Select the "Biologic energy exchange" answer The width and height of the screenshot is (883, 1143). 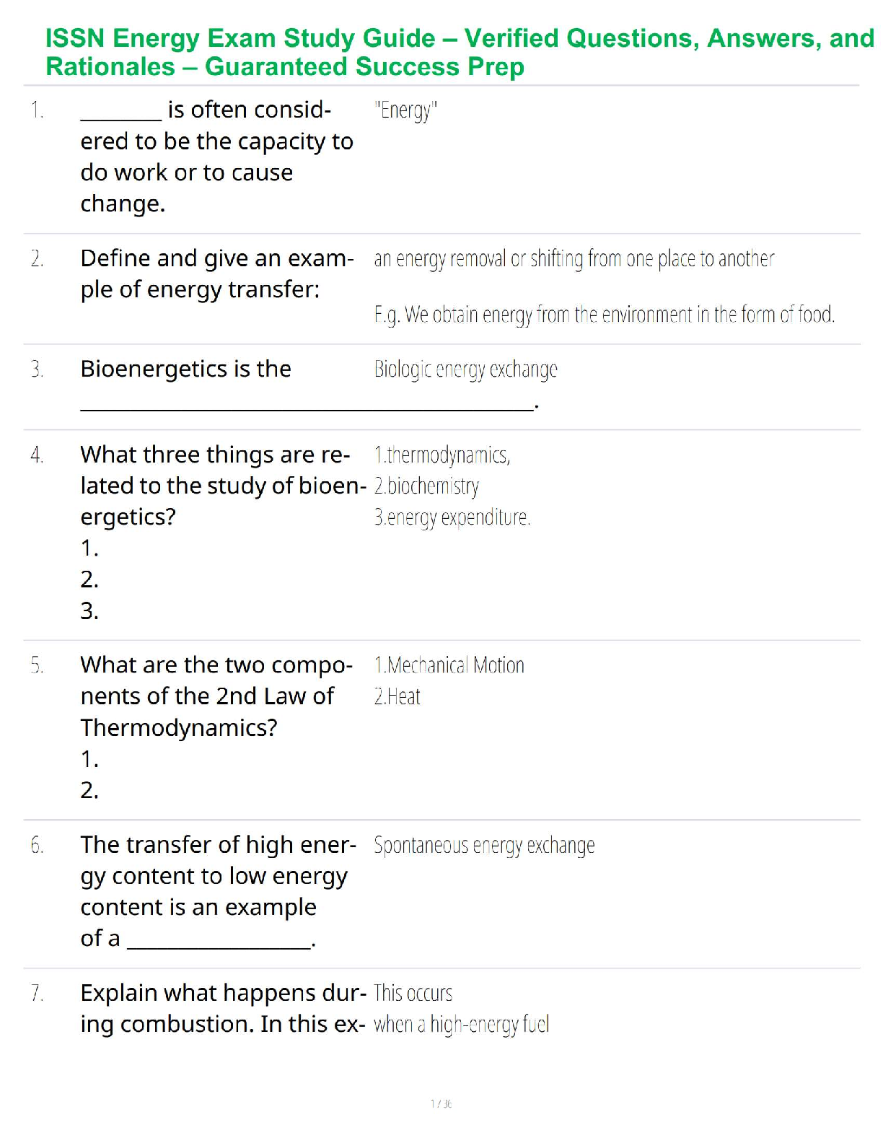[x=465, y=369]
